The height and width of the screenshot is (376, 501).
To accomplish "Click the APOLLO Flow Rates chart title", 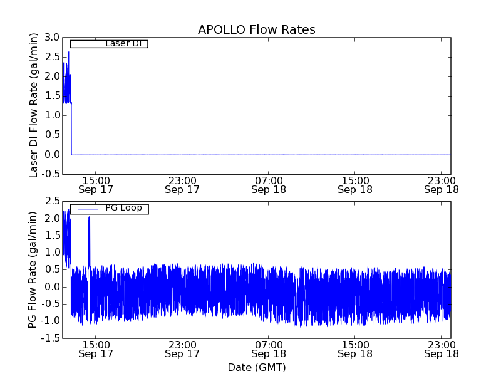I will click(257, 29).
